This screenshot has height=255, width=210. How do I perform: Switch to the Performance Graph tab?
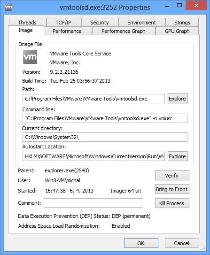(x=124, y=31)
